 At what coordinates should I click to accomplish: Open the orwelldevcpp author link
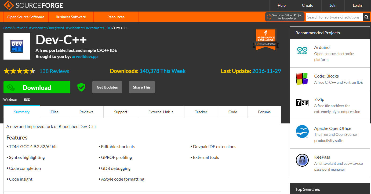pos(85,57)
